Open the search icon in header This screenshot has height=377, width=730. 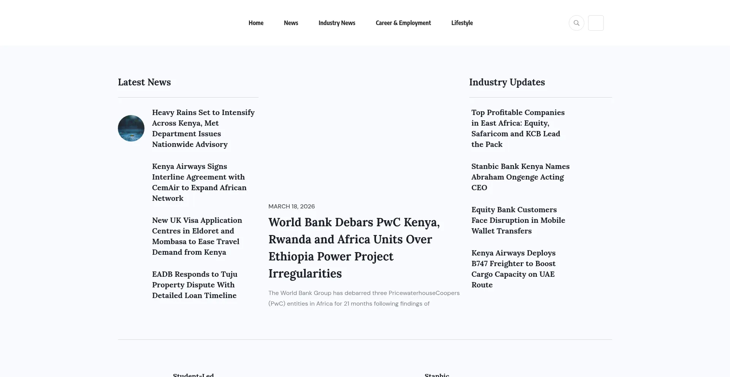coord(576,23)
